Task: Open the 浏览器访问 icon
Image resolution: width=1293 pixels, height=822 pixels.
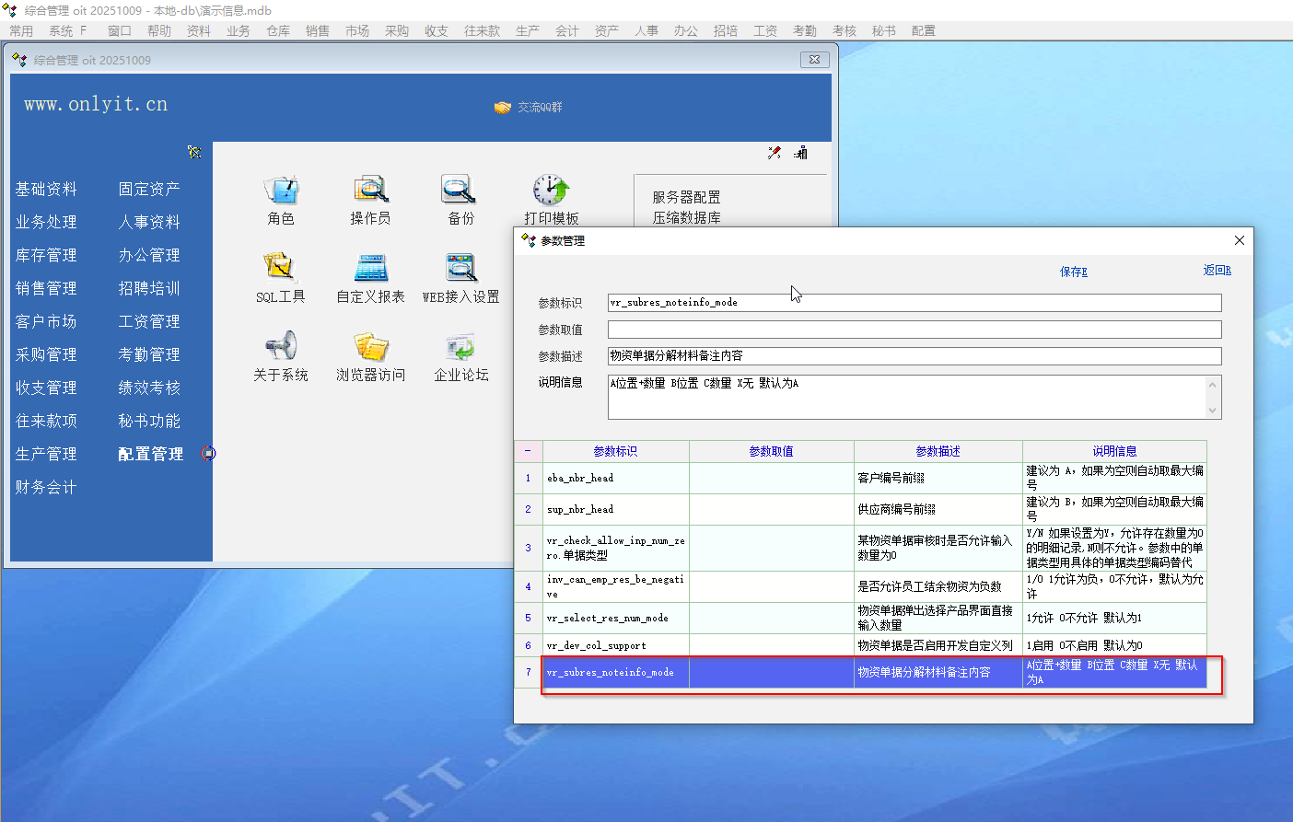Action: tap(370, 347)
